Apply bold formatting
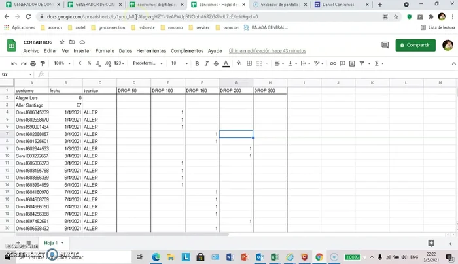 coord(196,63)
